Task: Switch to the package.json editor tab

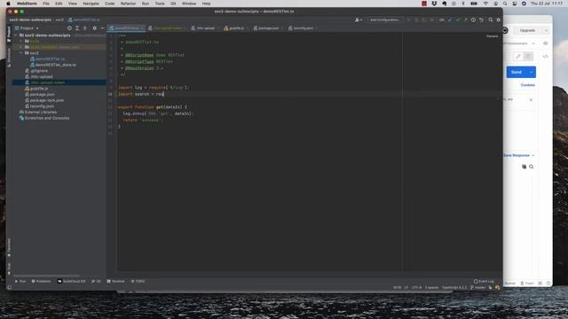Action: pos(268,27)
